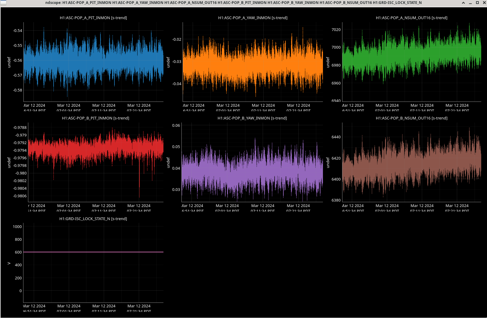487x318 pixels.
Task: Click inside the purple POP_B_YAW trace
Action: tap(252, 170)
